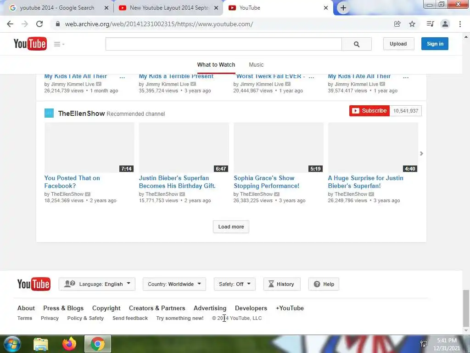Click the Sign in button
Image resolution: width=470 pixels, height=353 pixels.
tap(435, 44)
